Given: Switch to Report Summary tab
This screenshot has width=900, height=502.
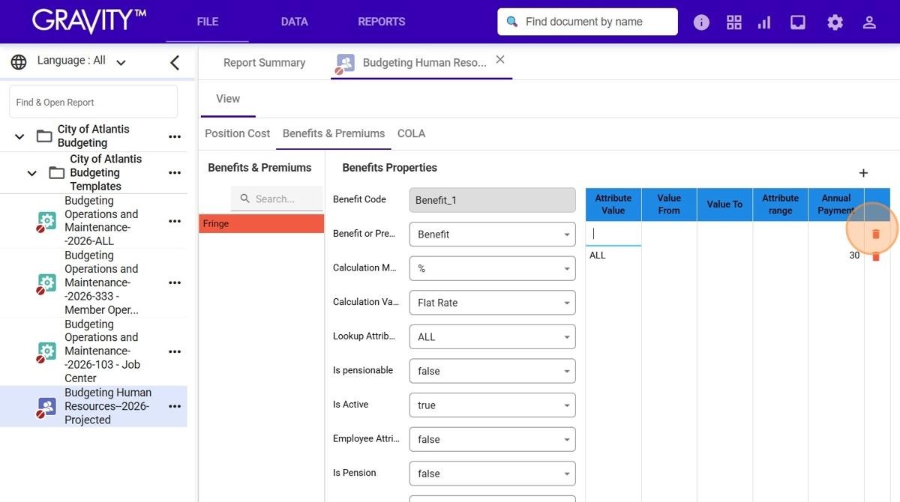Looking at the screenshot, I should [264, 63].
